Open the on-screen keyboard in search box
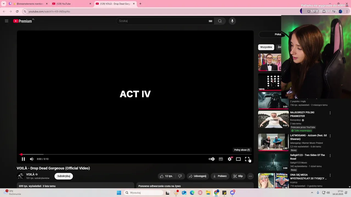The image size is (351, 197). [x=211, y=21]
